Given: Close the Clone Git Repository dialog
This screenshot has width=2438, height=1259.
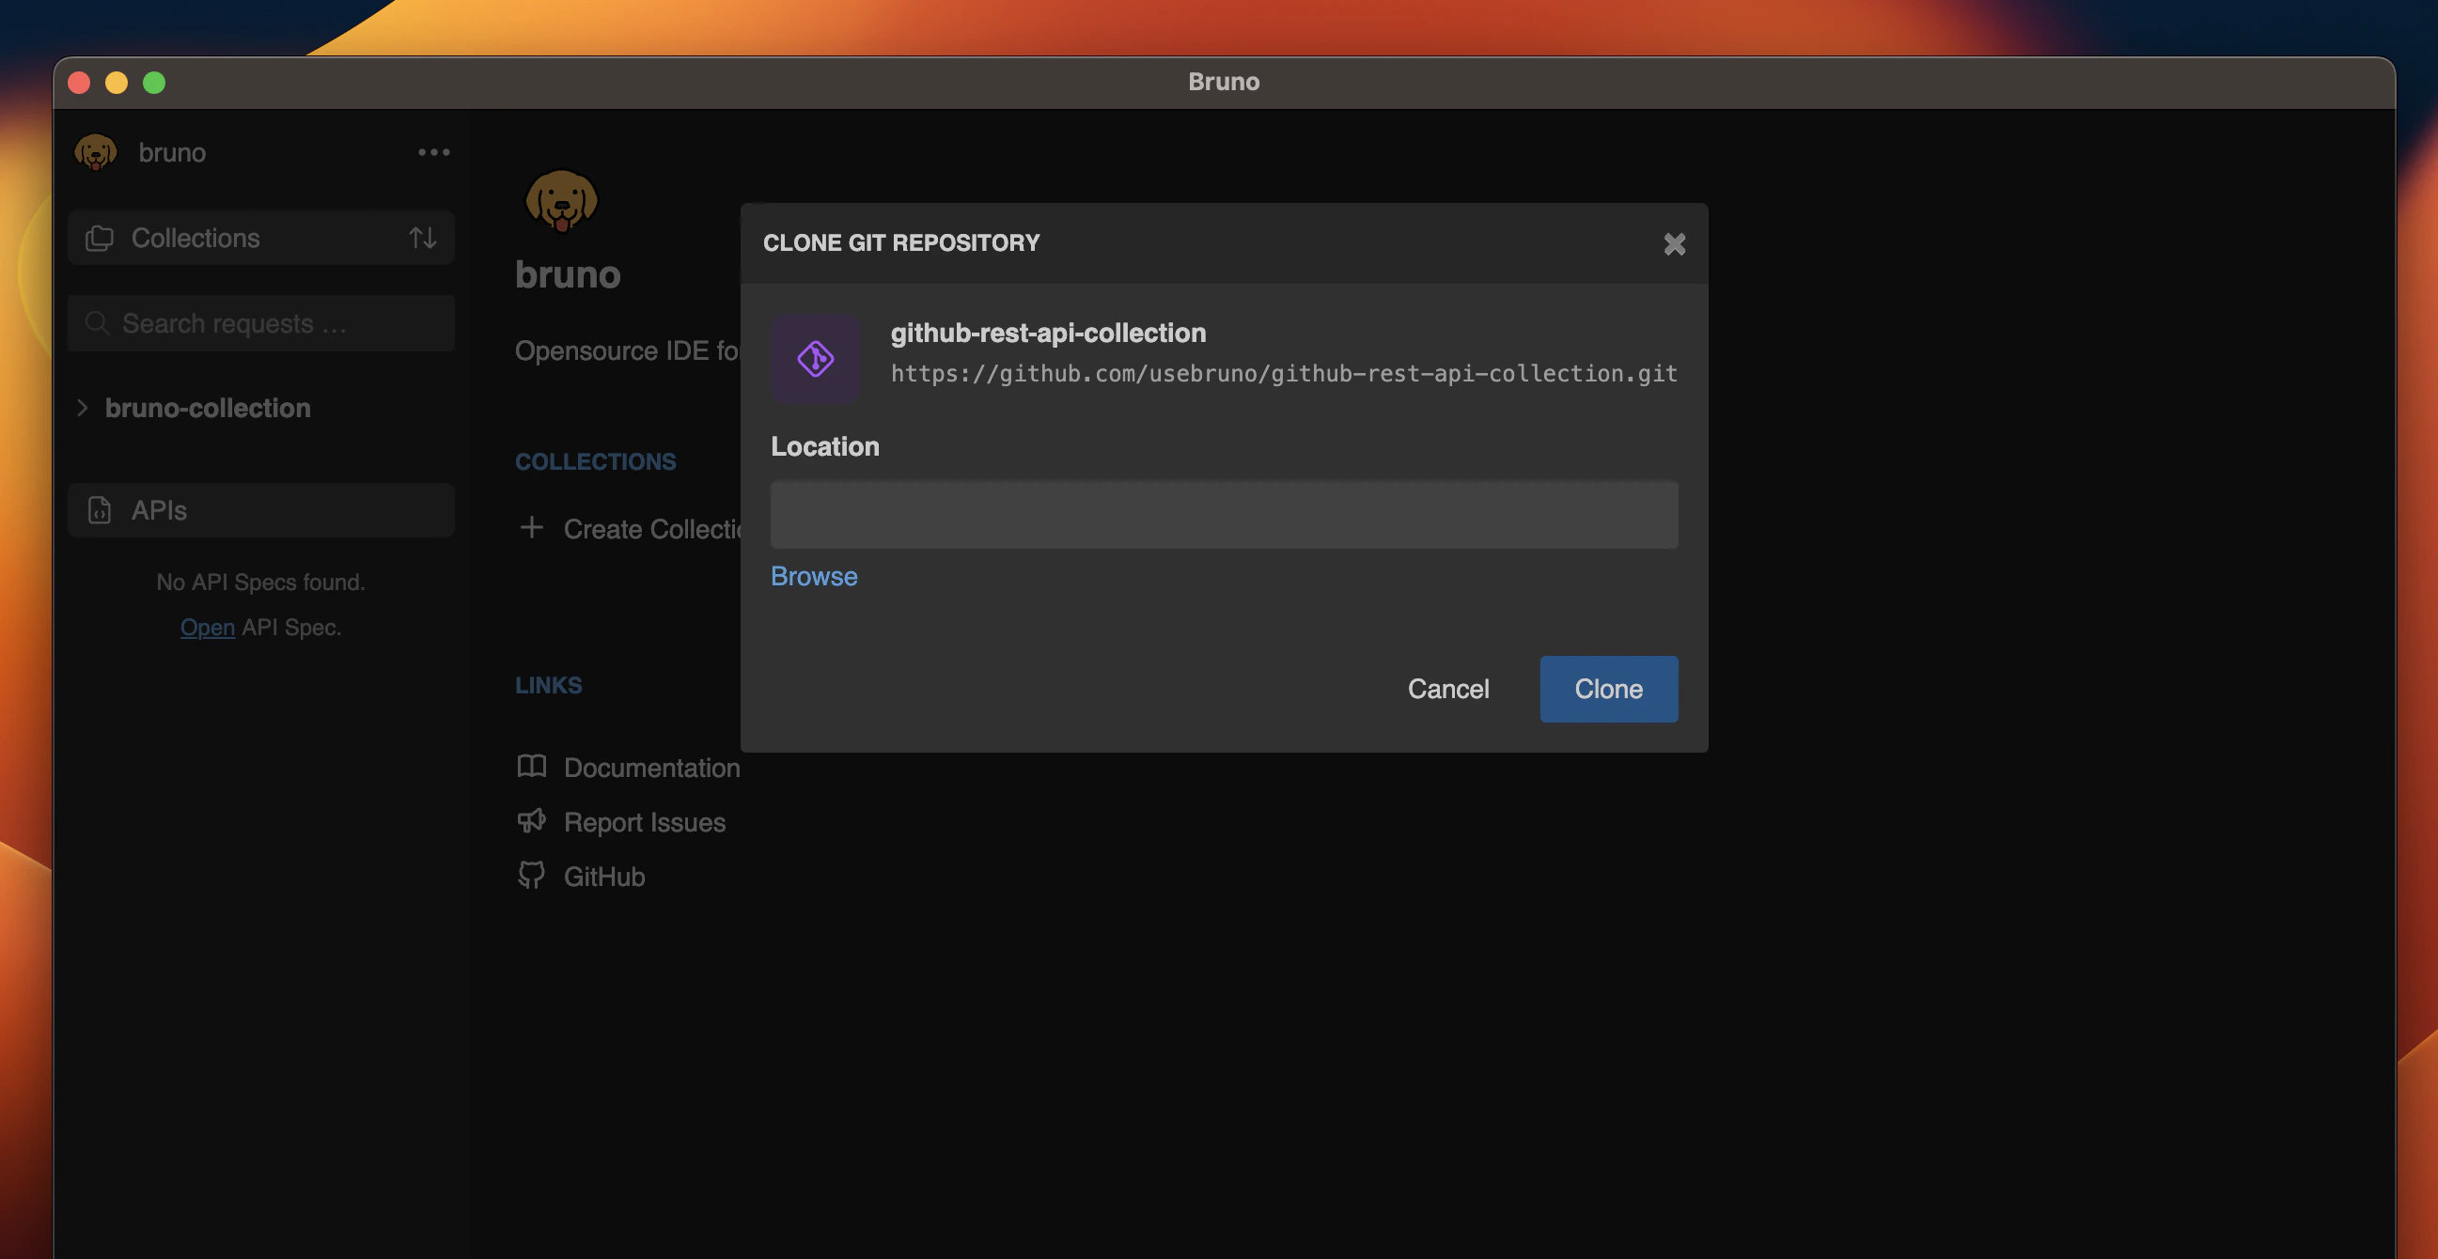Looking at the screenshot, I should tap(1673, 244).
